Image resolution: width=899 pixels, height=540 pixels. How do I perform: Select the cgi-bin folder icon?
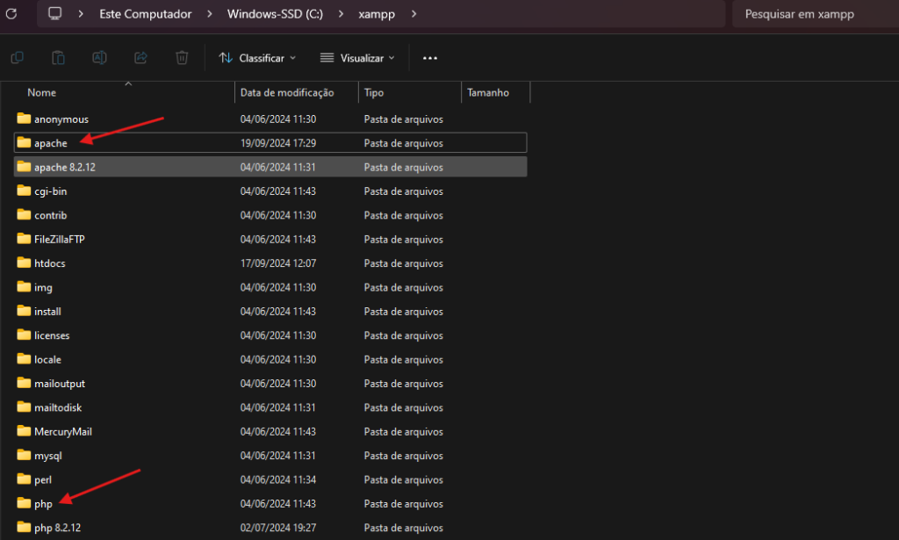[24, 191]
